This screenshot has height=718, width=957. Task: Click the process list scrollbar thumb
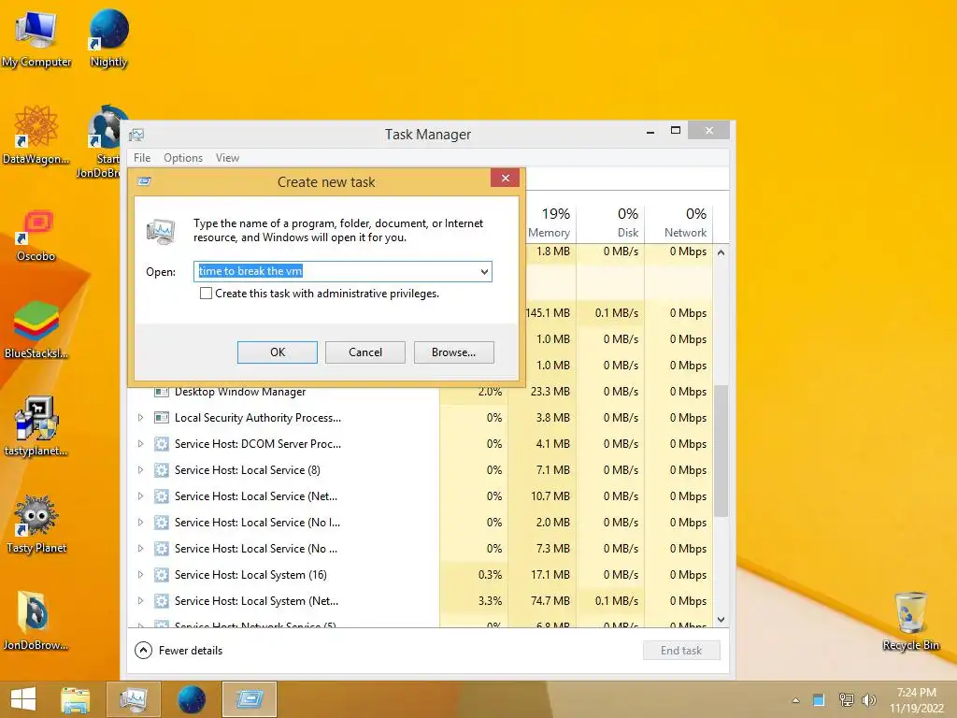(721, 451)
